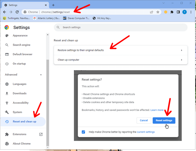Open the Twillingate, Newfou... bookmark

(17, 18)
